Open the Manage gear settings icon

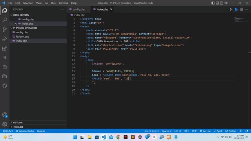5,124
